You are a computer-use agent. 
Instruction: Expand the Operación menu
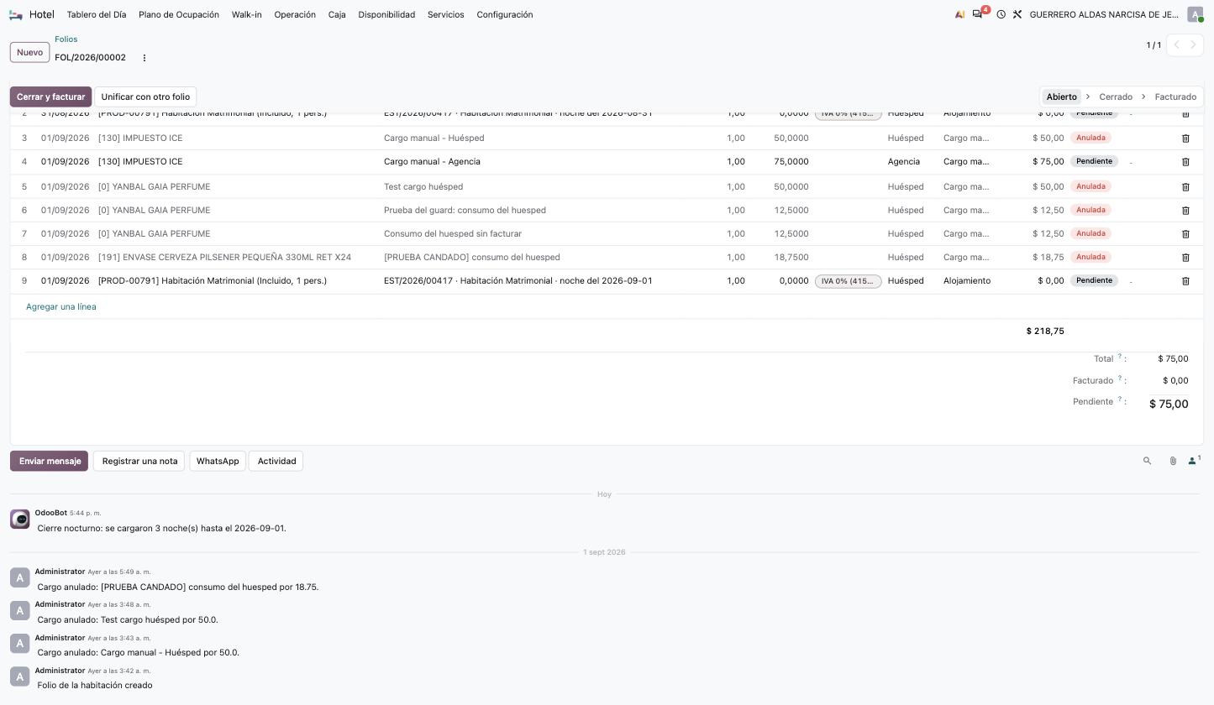coord(295,14)
